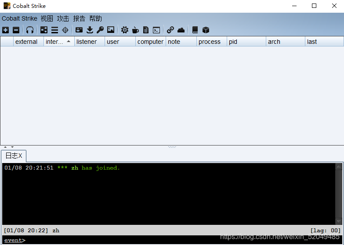Show target table crosshair icon
Screen dimensions: 344x245
(x=65, y=30)
